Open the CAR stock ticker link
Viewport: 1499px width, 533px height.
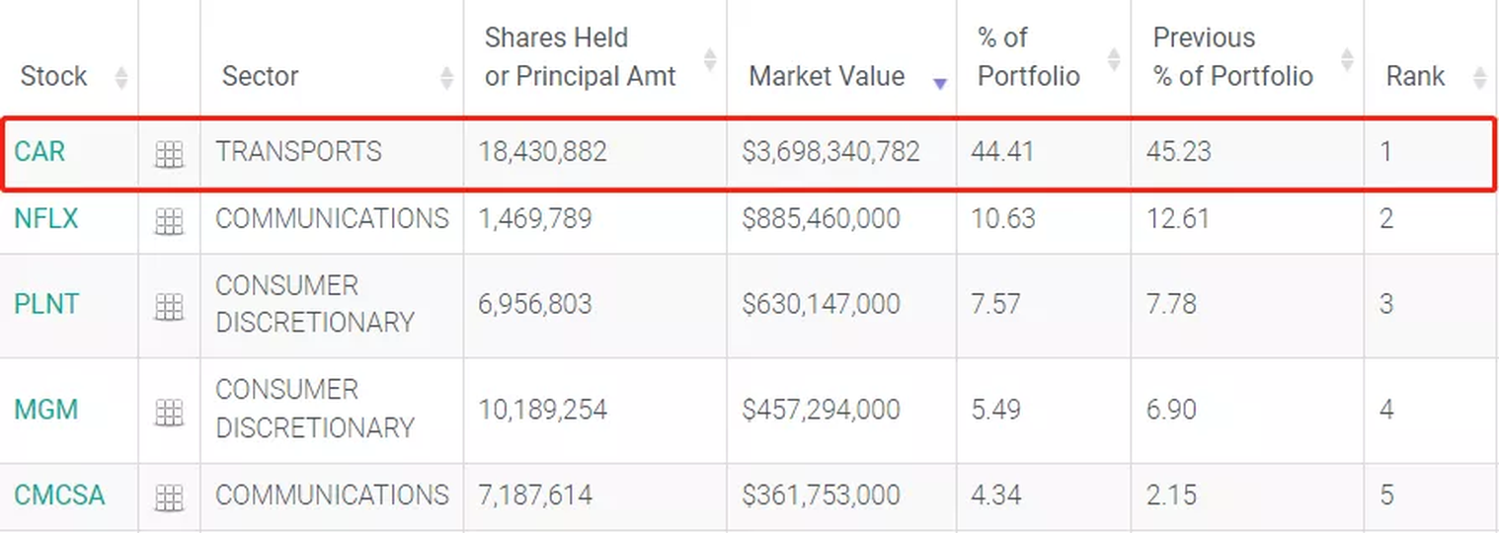pos(39,151)
